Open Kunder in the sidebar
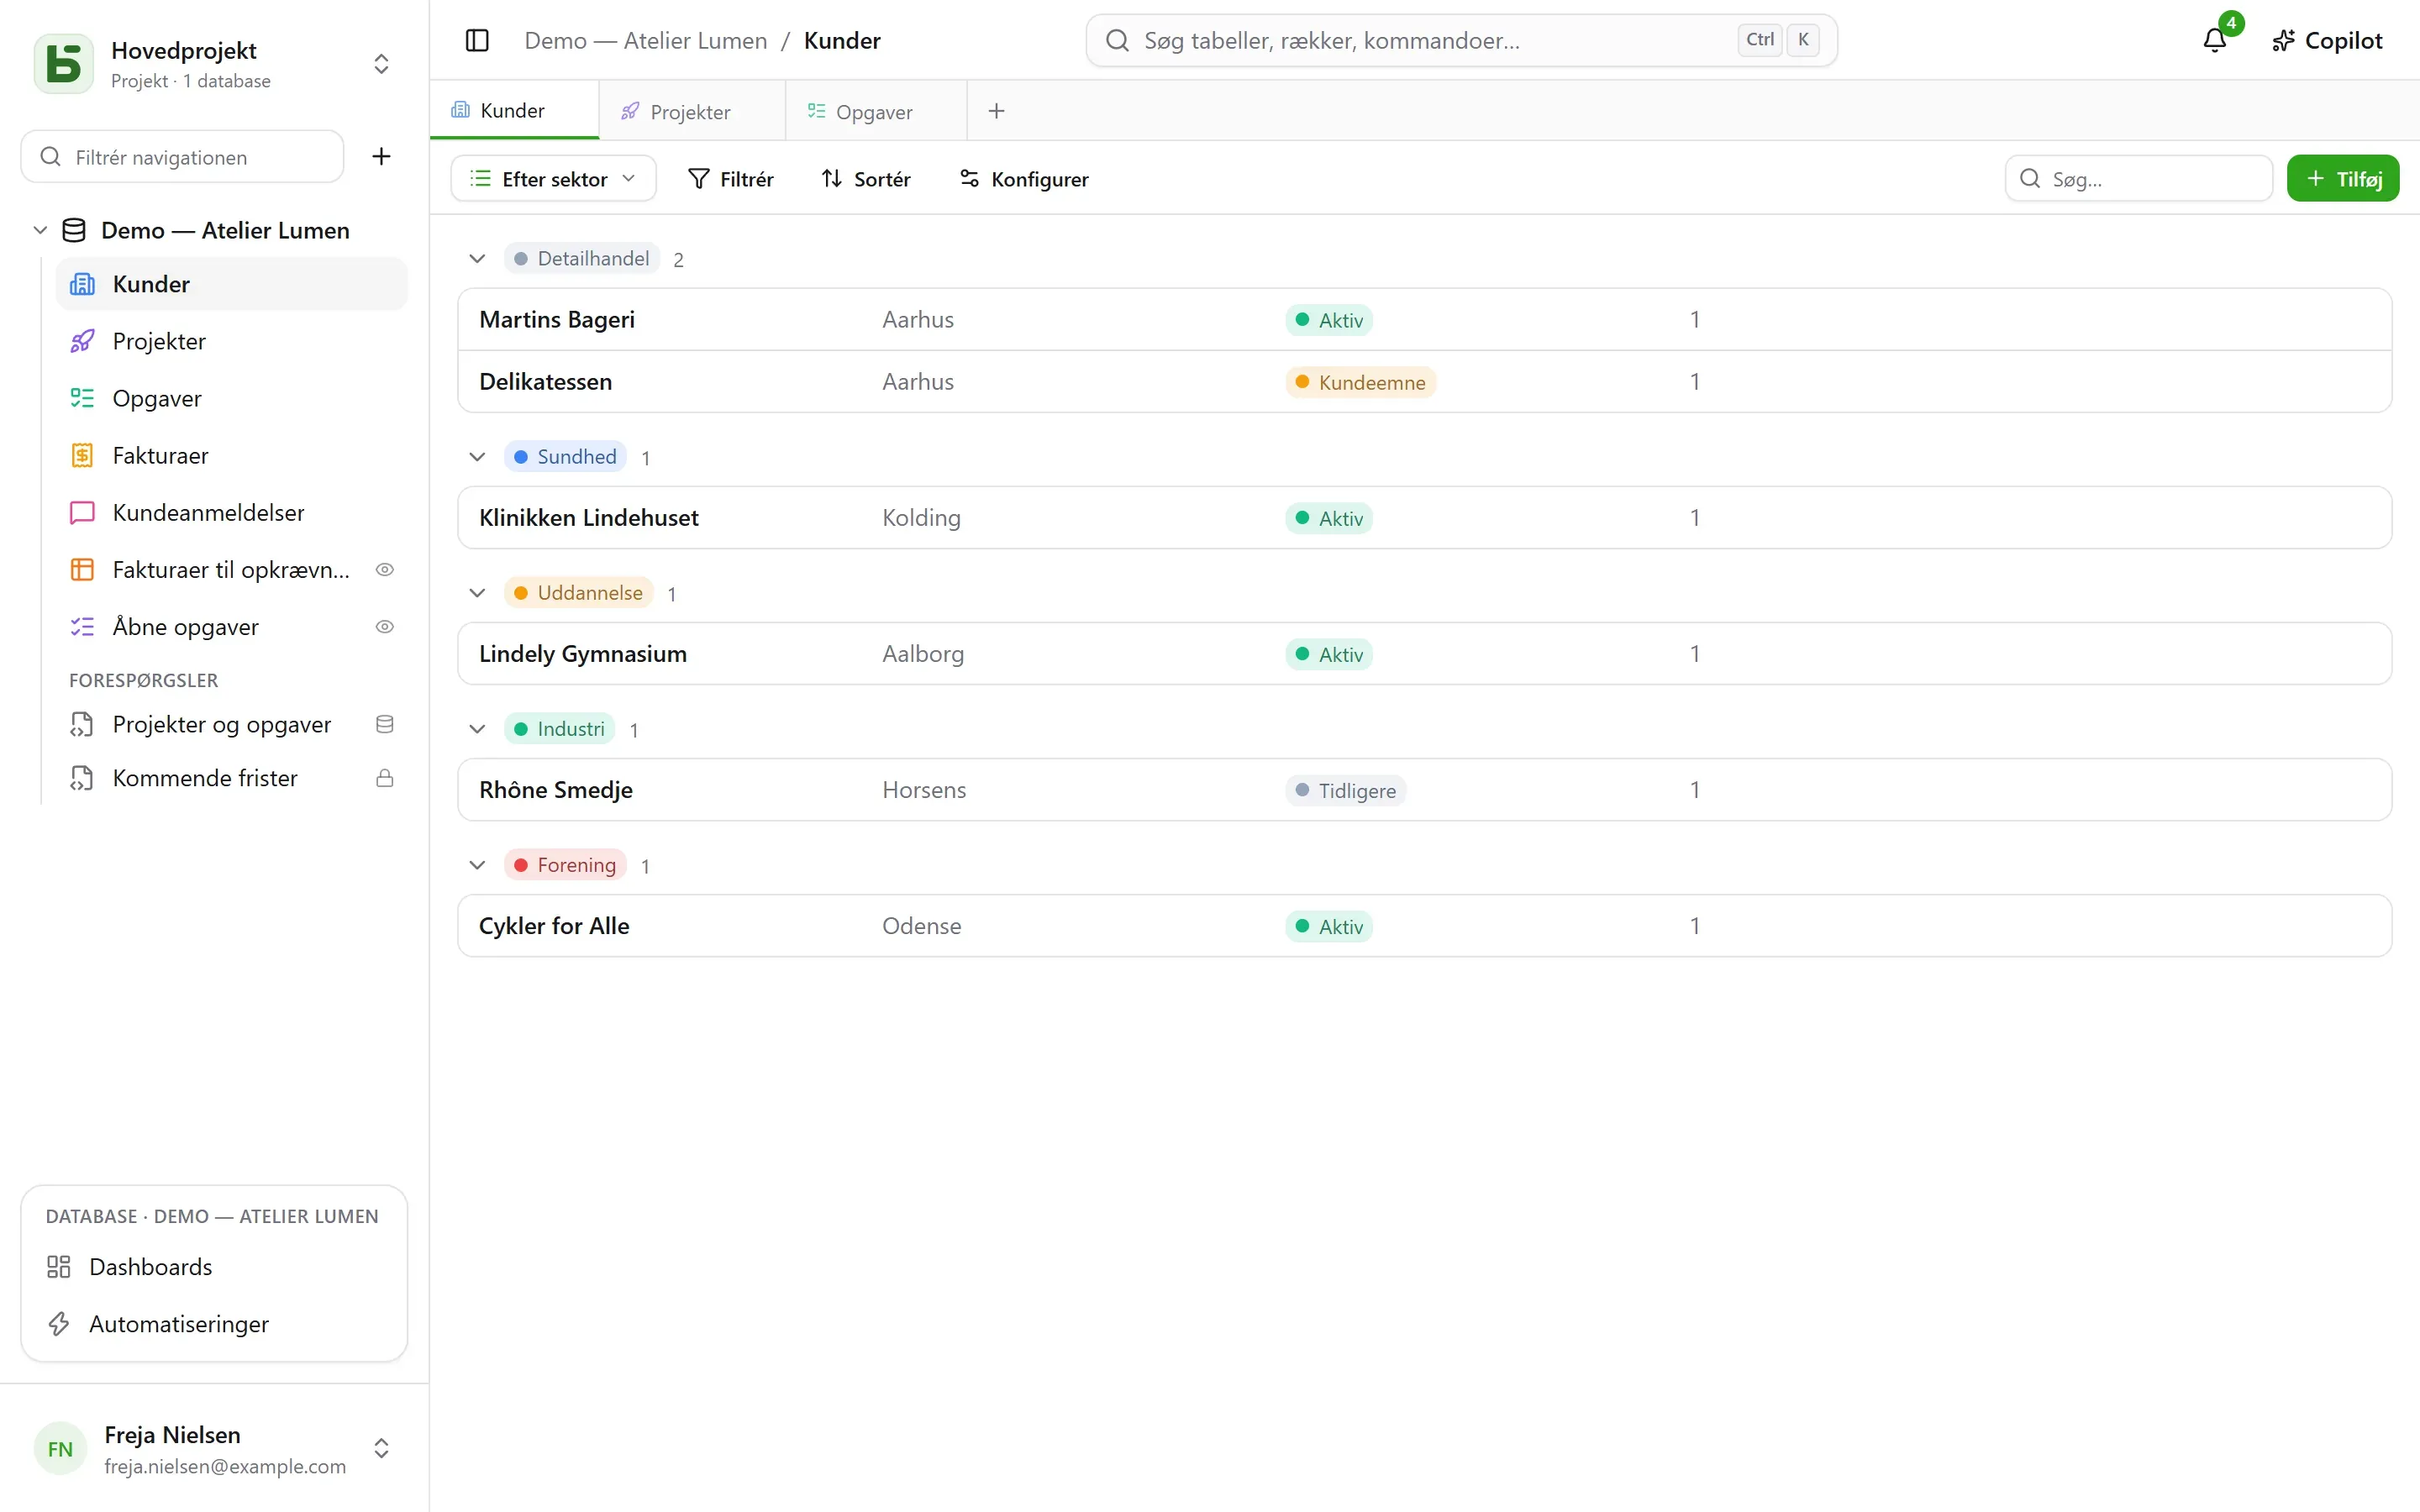 point(232,284)
